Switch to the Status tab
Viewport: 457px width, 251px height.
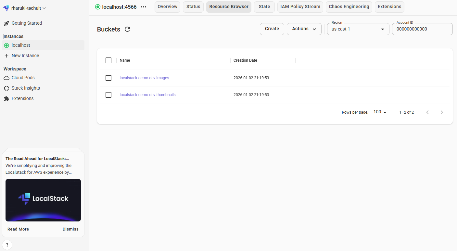[x=193, y=7]
